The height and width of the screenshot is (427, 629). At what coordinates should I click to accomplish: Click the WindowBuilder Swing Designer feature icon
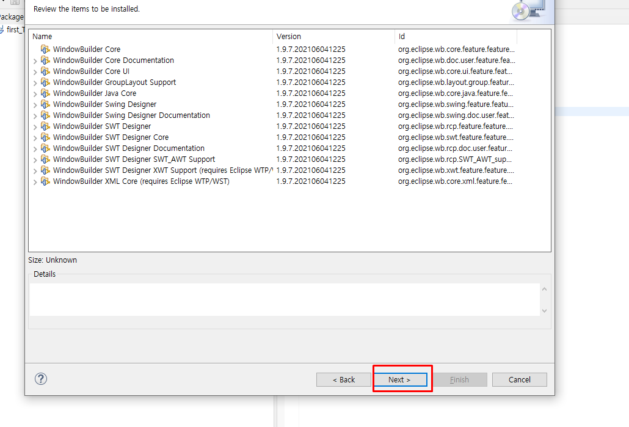pos(45,104)
